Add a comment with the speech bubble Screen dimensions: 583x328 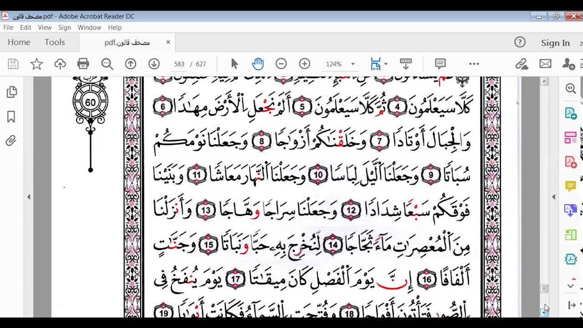pos(440,64)
